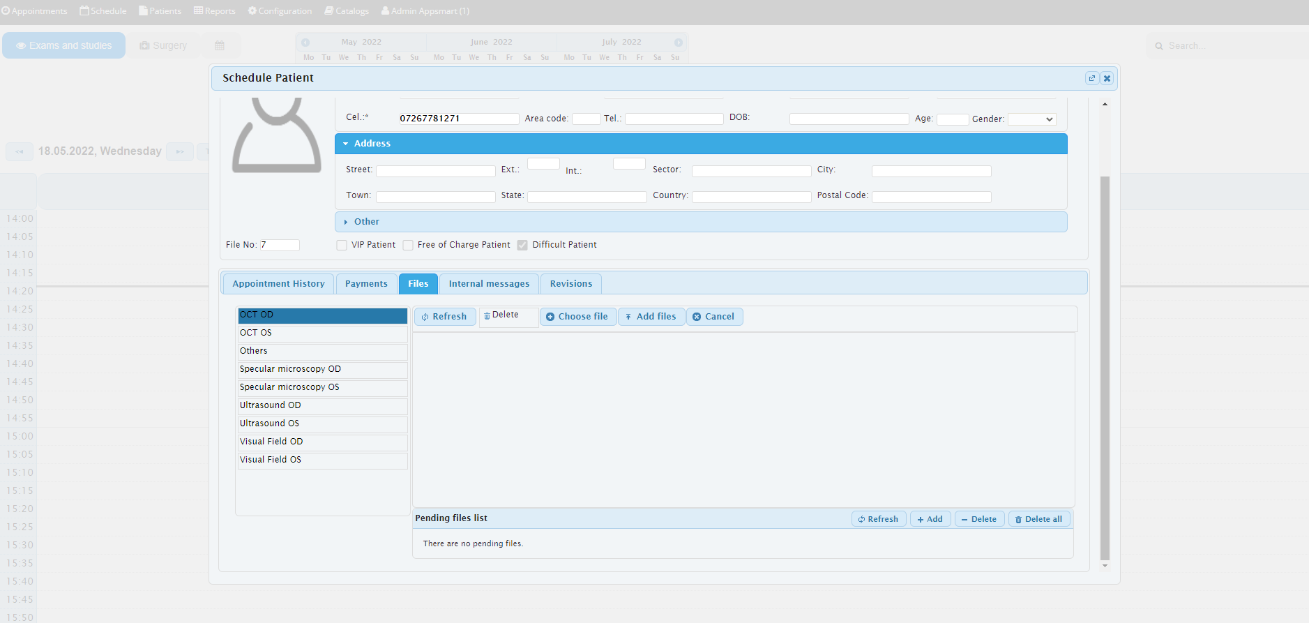Select Specular microscopy OD category
The height and width of the screenshot is (623, 1309).
(322, 370)
